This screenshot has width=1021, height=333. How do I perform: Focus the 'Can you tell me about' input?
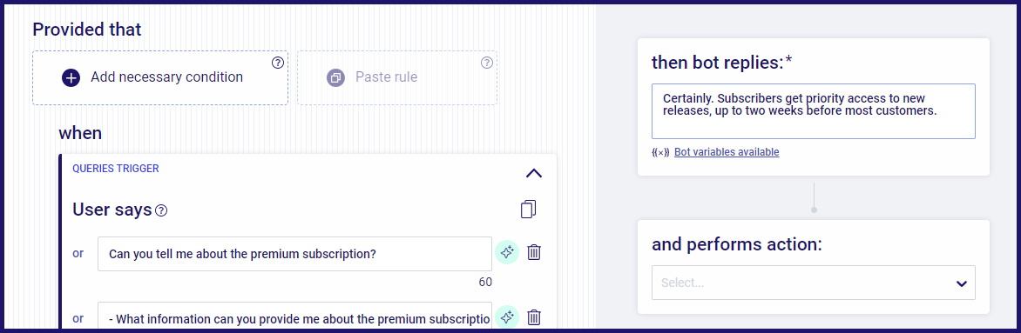point(295,254)
